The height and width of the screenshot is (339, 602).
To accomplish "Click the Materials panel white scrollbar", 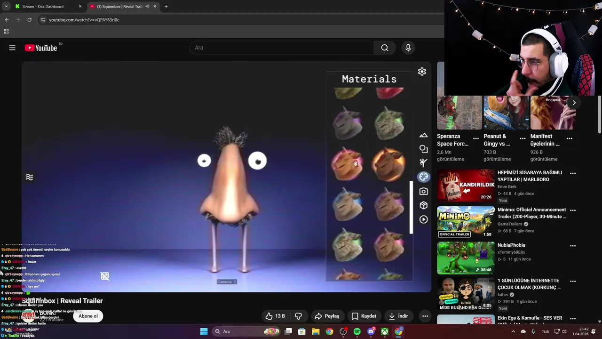I will tap(411, 207).
